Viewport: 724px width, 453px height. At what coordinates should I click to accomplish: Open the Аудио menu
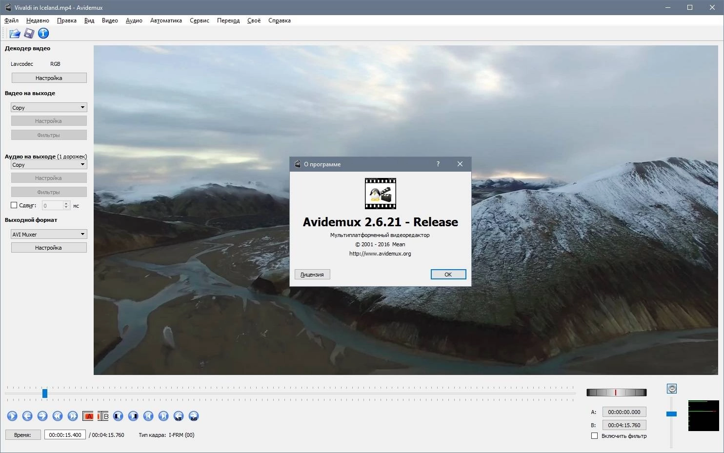134,20
